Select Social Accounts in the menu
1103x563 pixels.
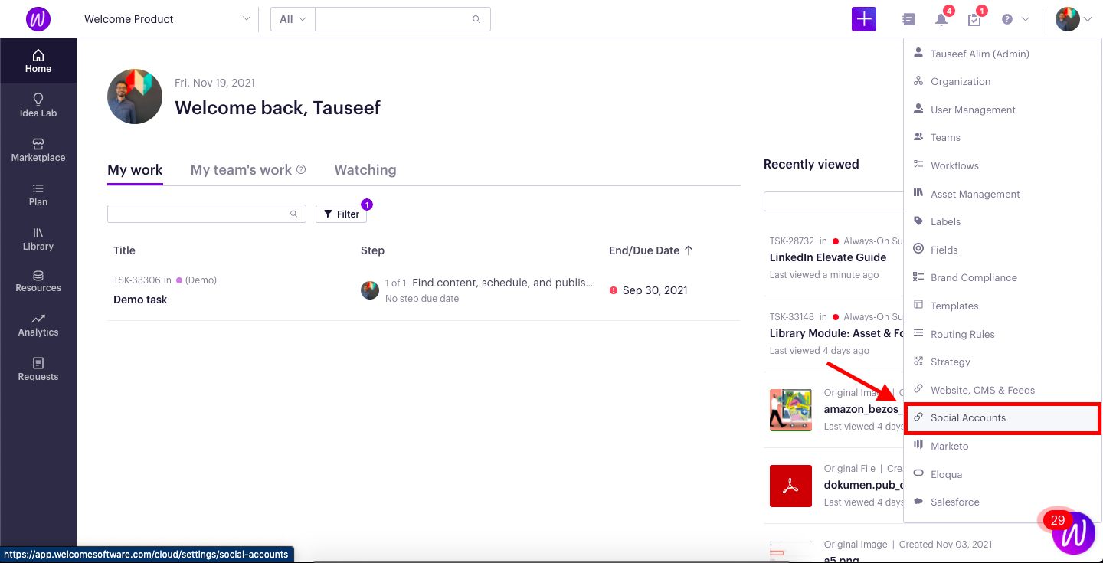[x=1002, y=417]
